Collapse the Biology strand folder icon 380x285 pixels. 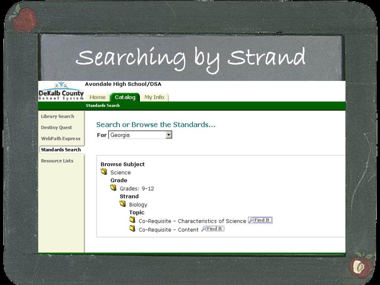122,204
